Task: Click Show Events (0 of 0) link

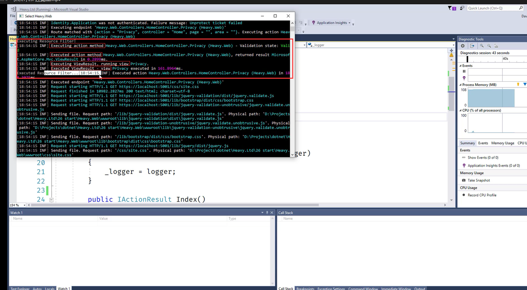Action: (x=483, y=157)
